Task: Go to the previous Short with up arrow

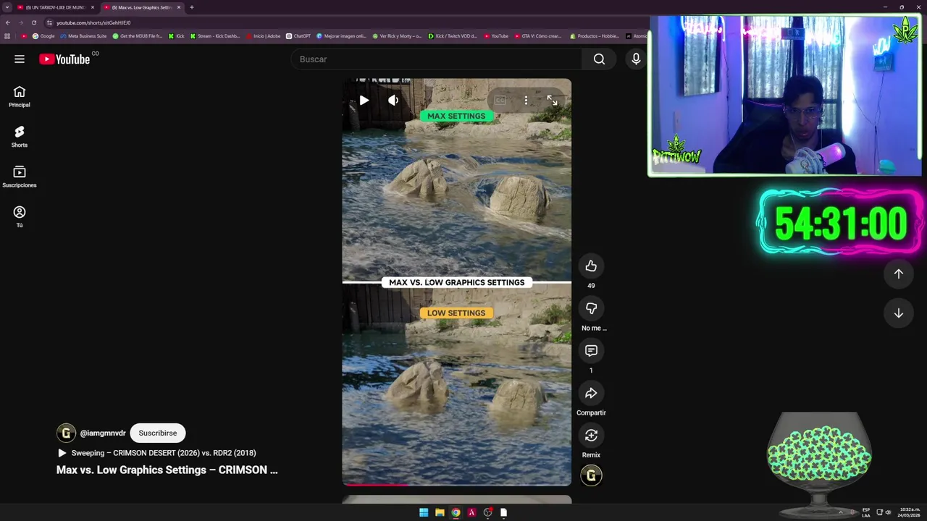Action: tap(898, 274)
